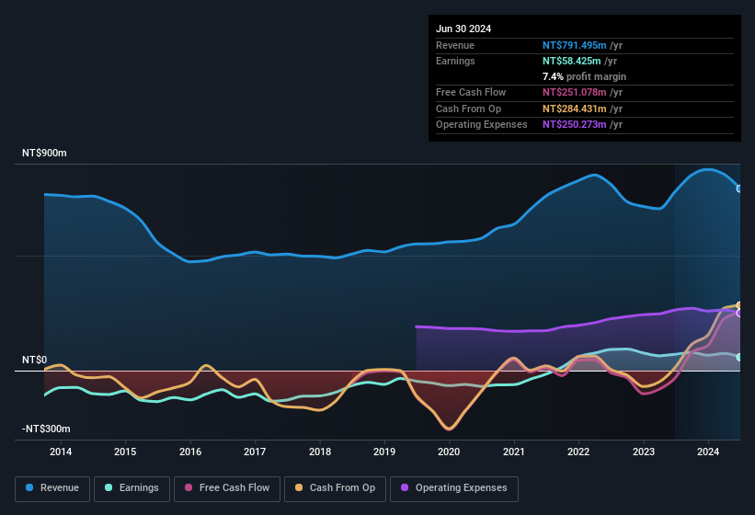Click the Revenue row label in tooltip
Image resolution: width=755 pixels, height=515 pixels.
tap(455, 45)
